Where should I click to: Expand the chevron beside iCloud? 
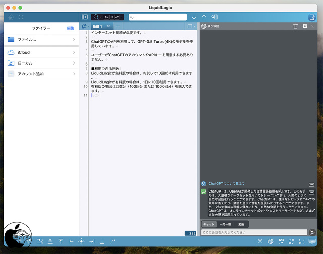pyautogui.click(x=74, y=52)
